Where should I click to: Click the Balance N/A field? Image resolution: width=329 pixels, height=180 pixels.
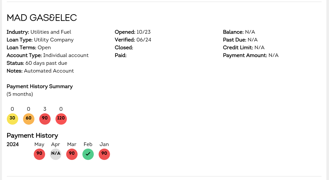pos(239,32)
